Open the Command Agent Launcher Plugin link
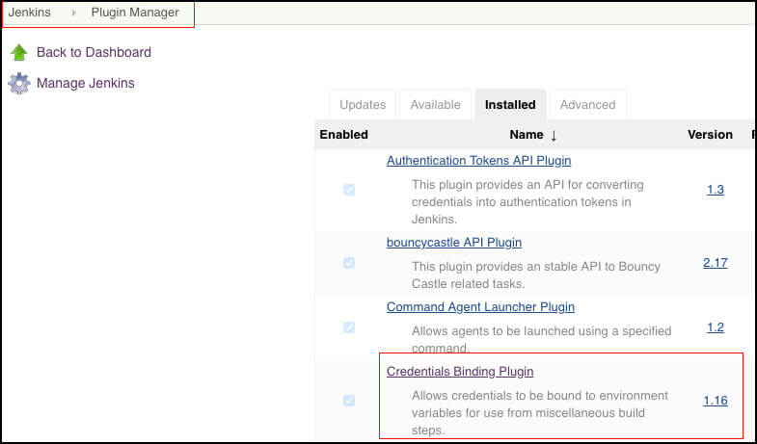This screenshot has width=757, height=444. (x=481, y=307)
